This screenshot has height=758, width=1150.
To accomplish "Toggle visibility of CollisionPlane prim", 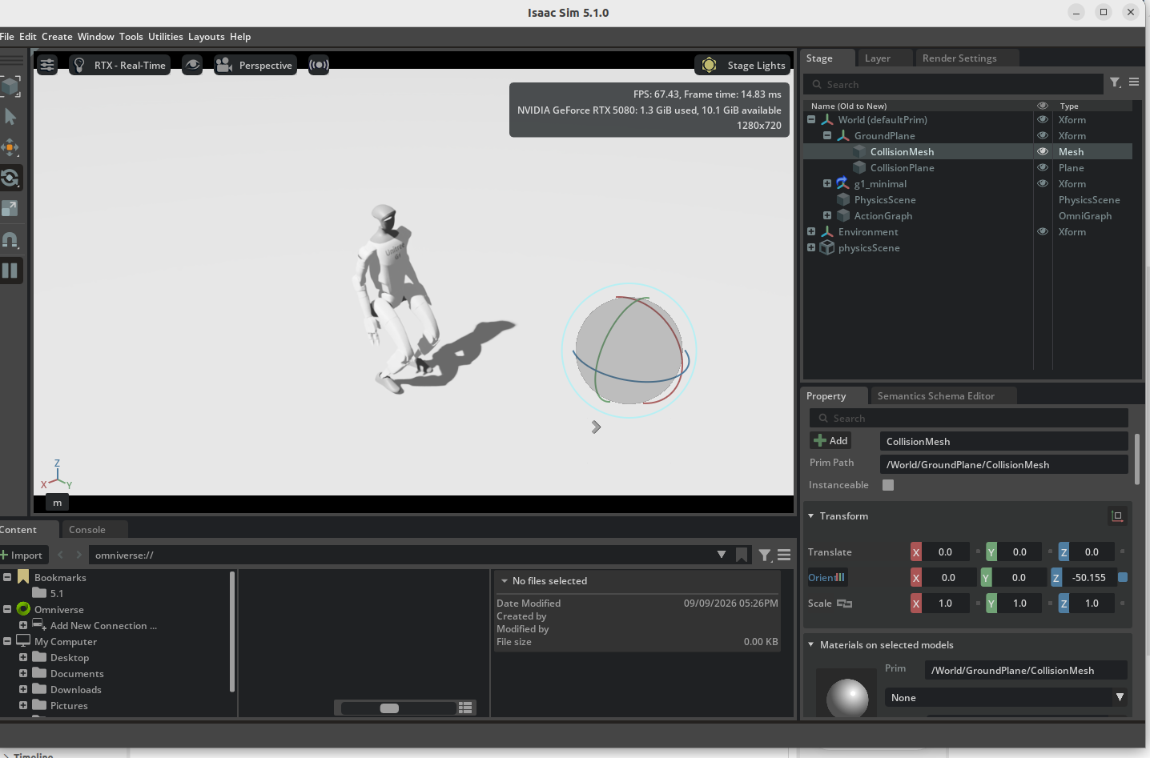I will (x=1043, y=167).
